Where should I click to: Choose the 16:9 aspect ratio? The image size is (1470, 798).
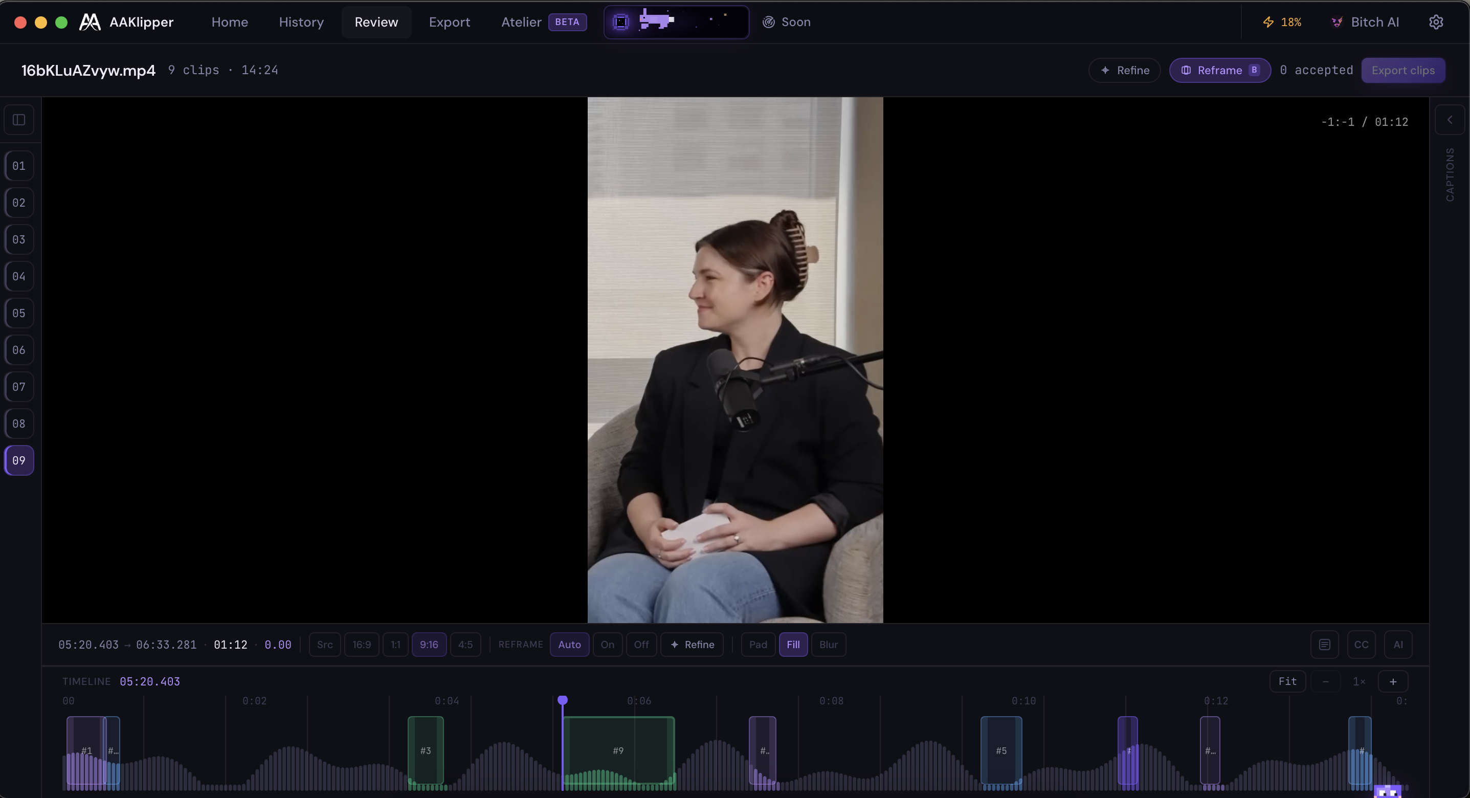pos(361,645)
